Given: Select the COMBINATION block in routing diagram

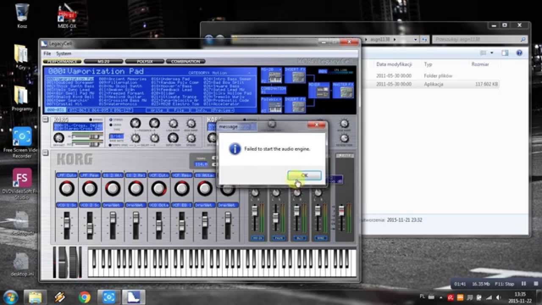Looking at the screenshot, I should [x=273, y=90].
